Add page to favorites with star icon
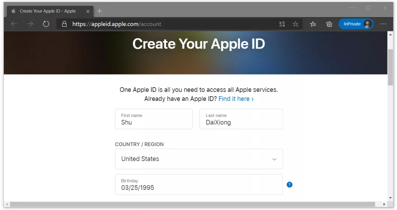Screen dimensions: 397x210 (296, 24)
